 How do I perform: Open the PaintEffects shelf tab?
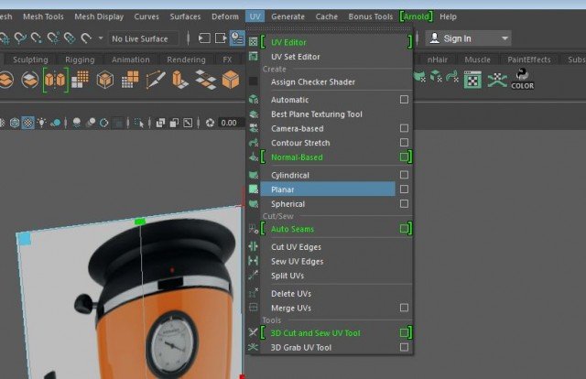click(531, 60)
